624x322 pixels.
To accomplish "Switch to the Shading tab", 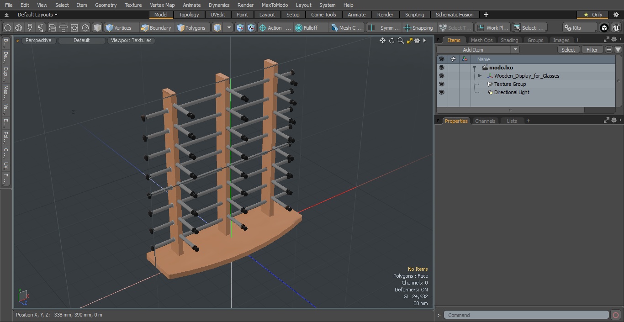I will pos(509,40).
